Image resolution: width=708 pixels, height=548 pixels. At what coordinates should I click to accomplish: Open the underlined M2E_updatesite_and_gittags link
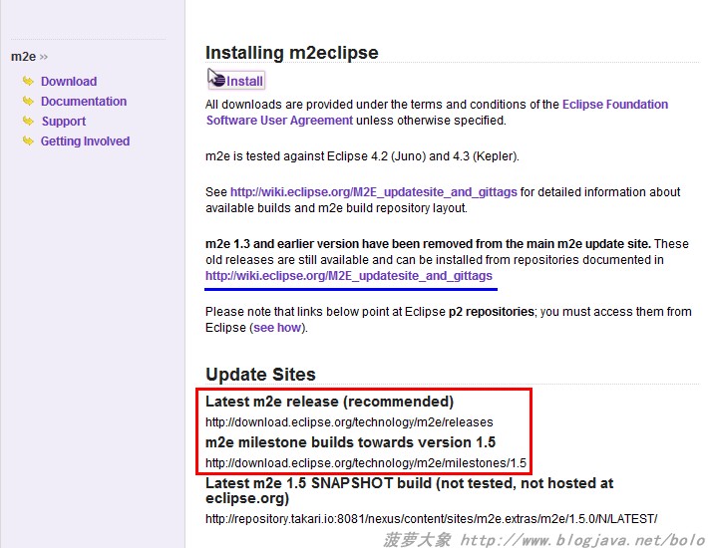(349, 276)
